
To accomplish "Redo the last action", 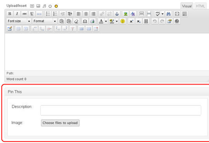I will pyautogui.click(x=162, y=21).
